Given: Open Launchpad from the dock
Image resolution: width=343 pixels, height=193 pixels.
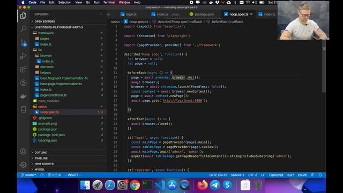Looking at the screenshot, I should coord(98,185).
